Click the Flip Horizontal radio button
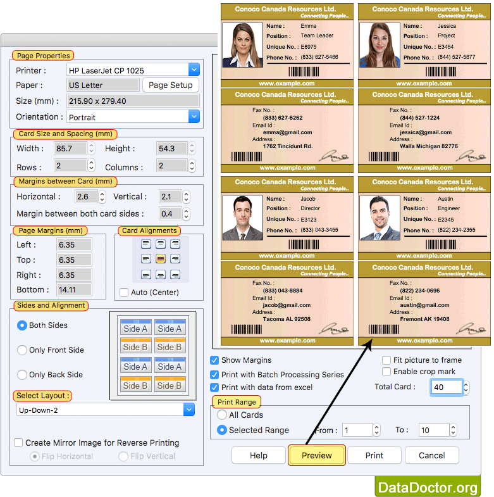This screenshot has height=497, width=494. tap(35, 456)
